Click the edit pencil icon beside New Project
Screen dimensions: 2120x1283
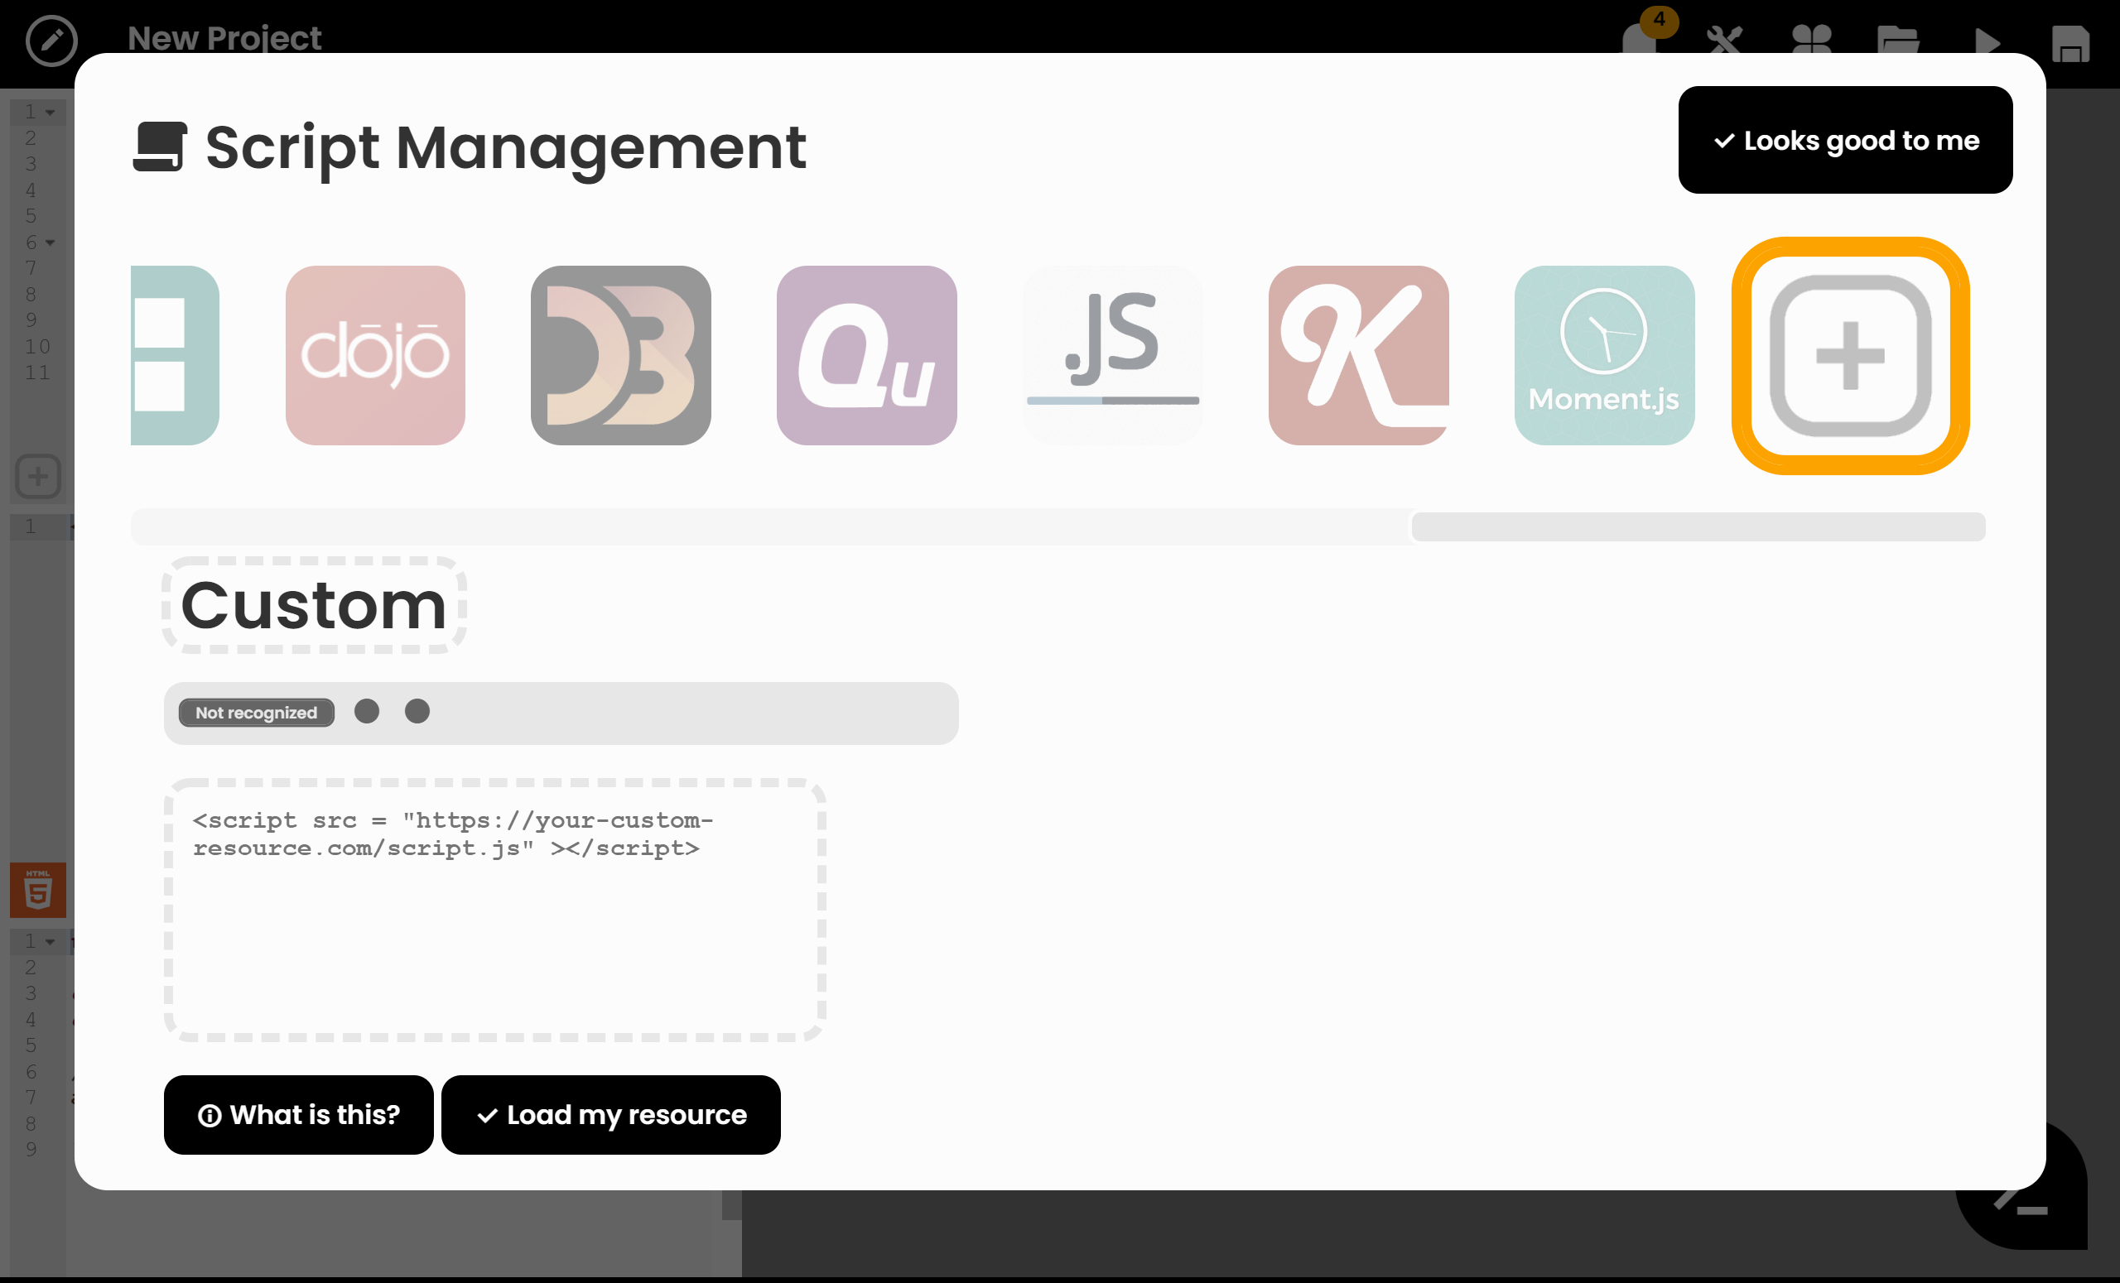tap(51, 40)
